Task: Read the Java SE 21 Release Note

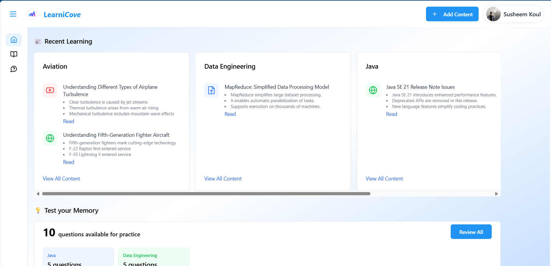Action: [x=391, y=114]
